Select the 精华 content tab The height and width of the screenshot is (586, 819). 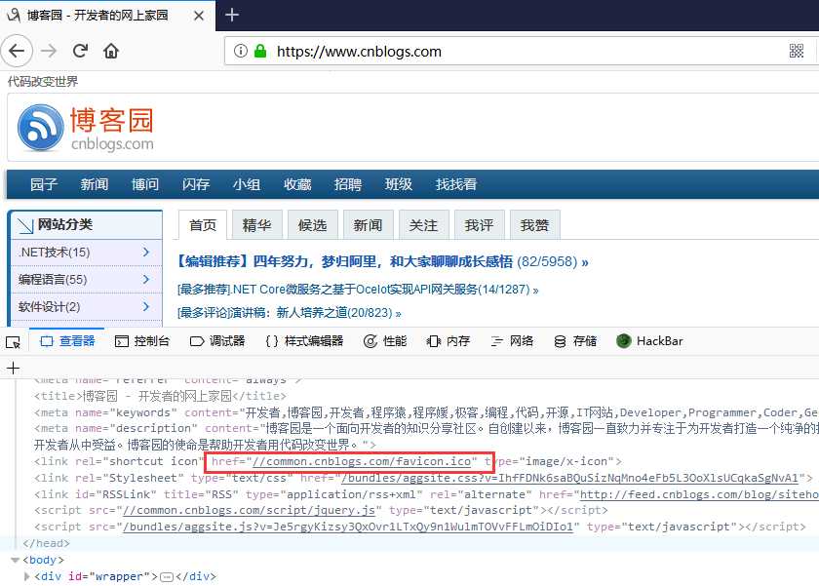pyautogui.click(x=257, y=225)
